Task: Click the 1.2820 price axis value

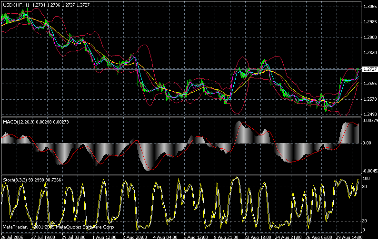Action: [x=370, y=53]
